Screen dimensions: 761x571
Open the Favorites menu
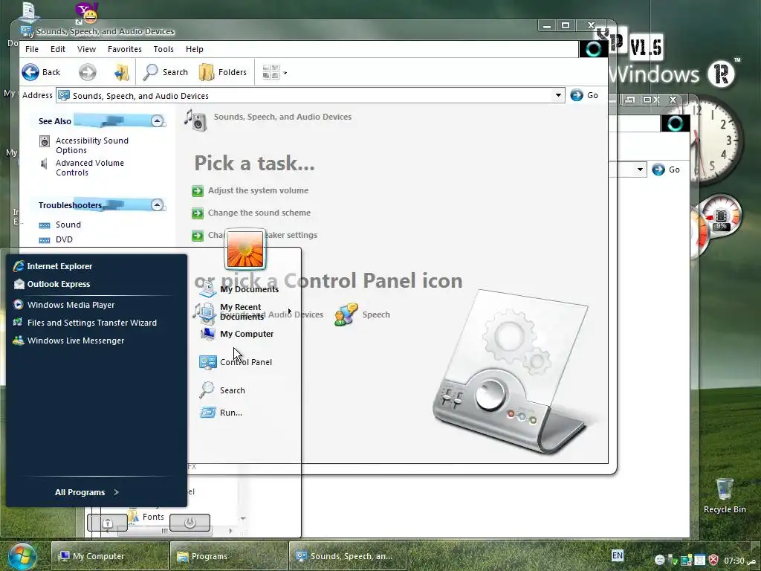pos(125,49)
